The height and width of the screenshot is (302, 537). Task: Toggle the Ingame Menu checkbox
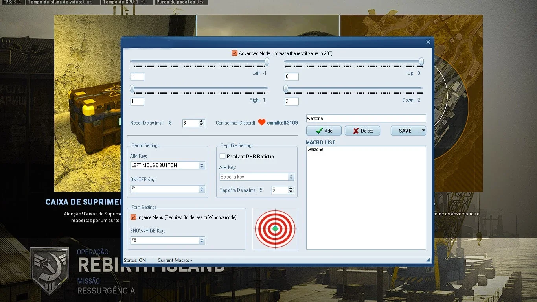[133, 217]
